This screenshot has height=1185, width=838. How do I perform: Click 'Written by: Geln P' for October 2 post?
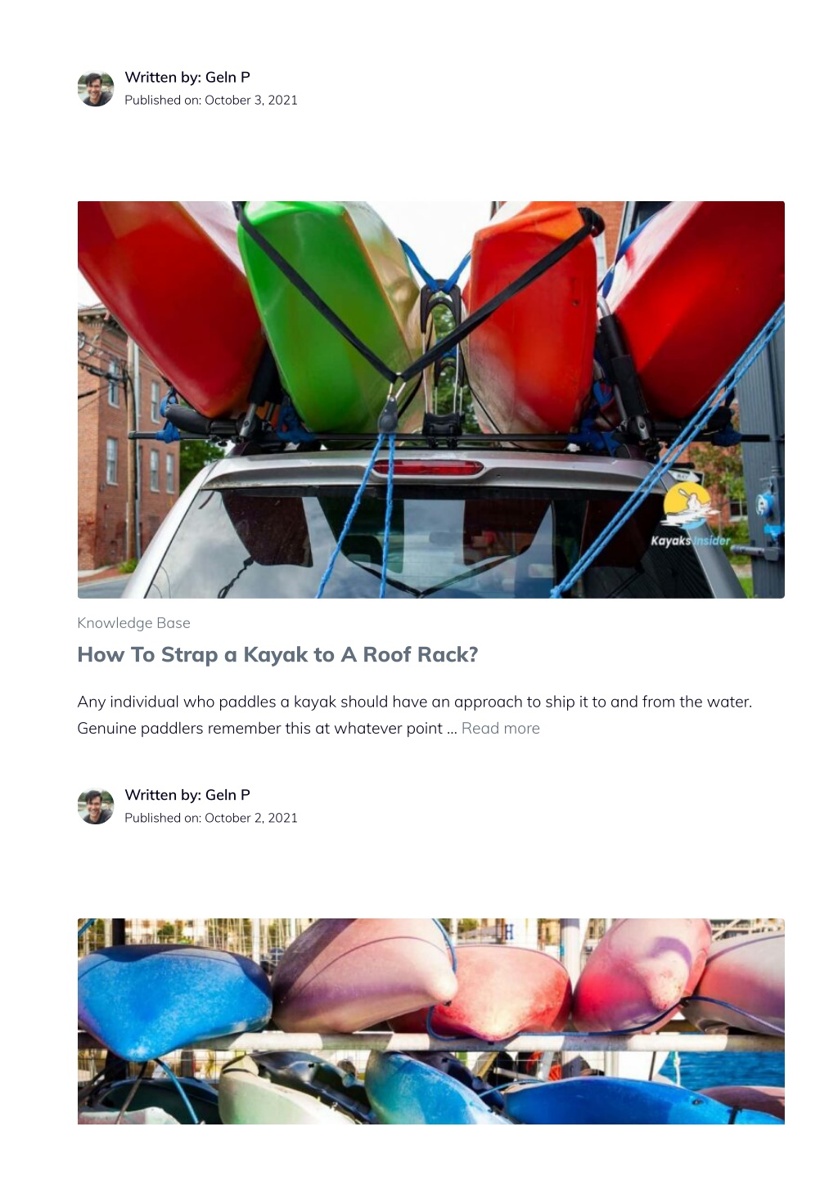click(187, 795)
